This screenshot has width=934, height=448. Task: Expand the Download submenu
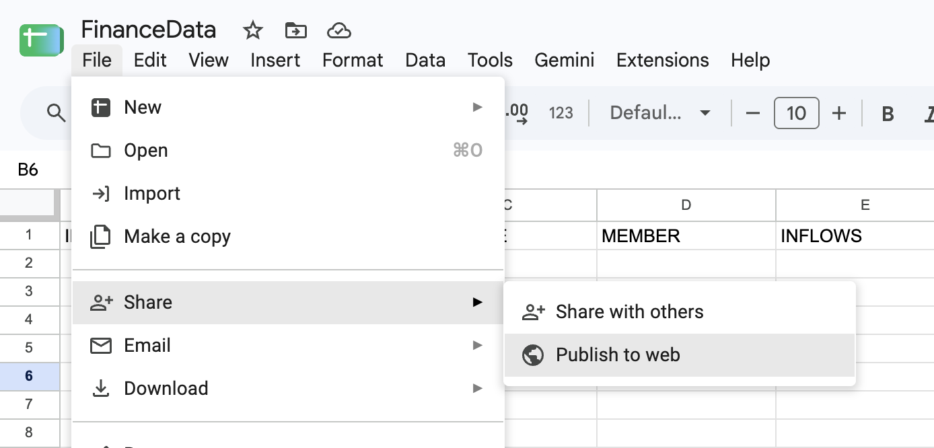tap(288, 389)
